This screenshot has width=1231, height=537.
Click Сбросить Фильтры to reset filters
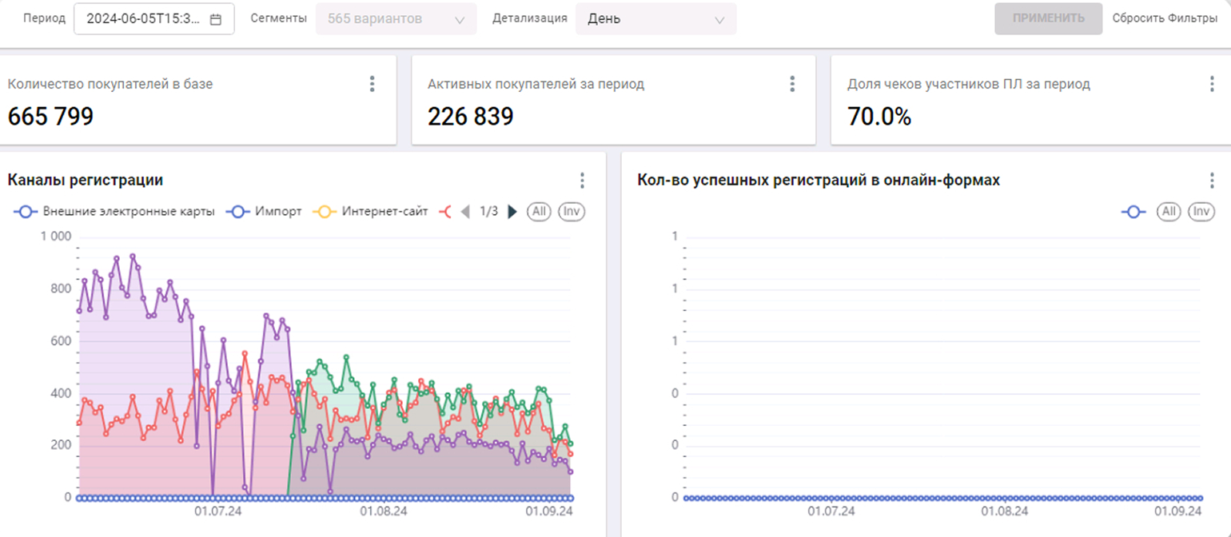(1165, 18)
